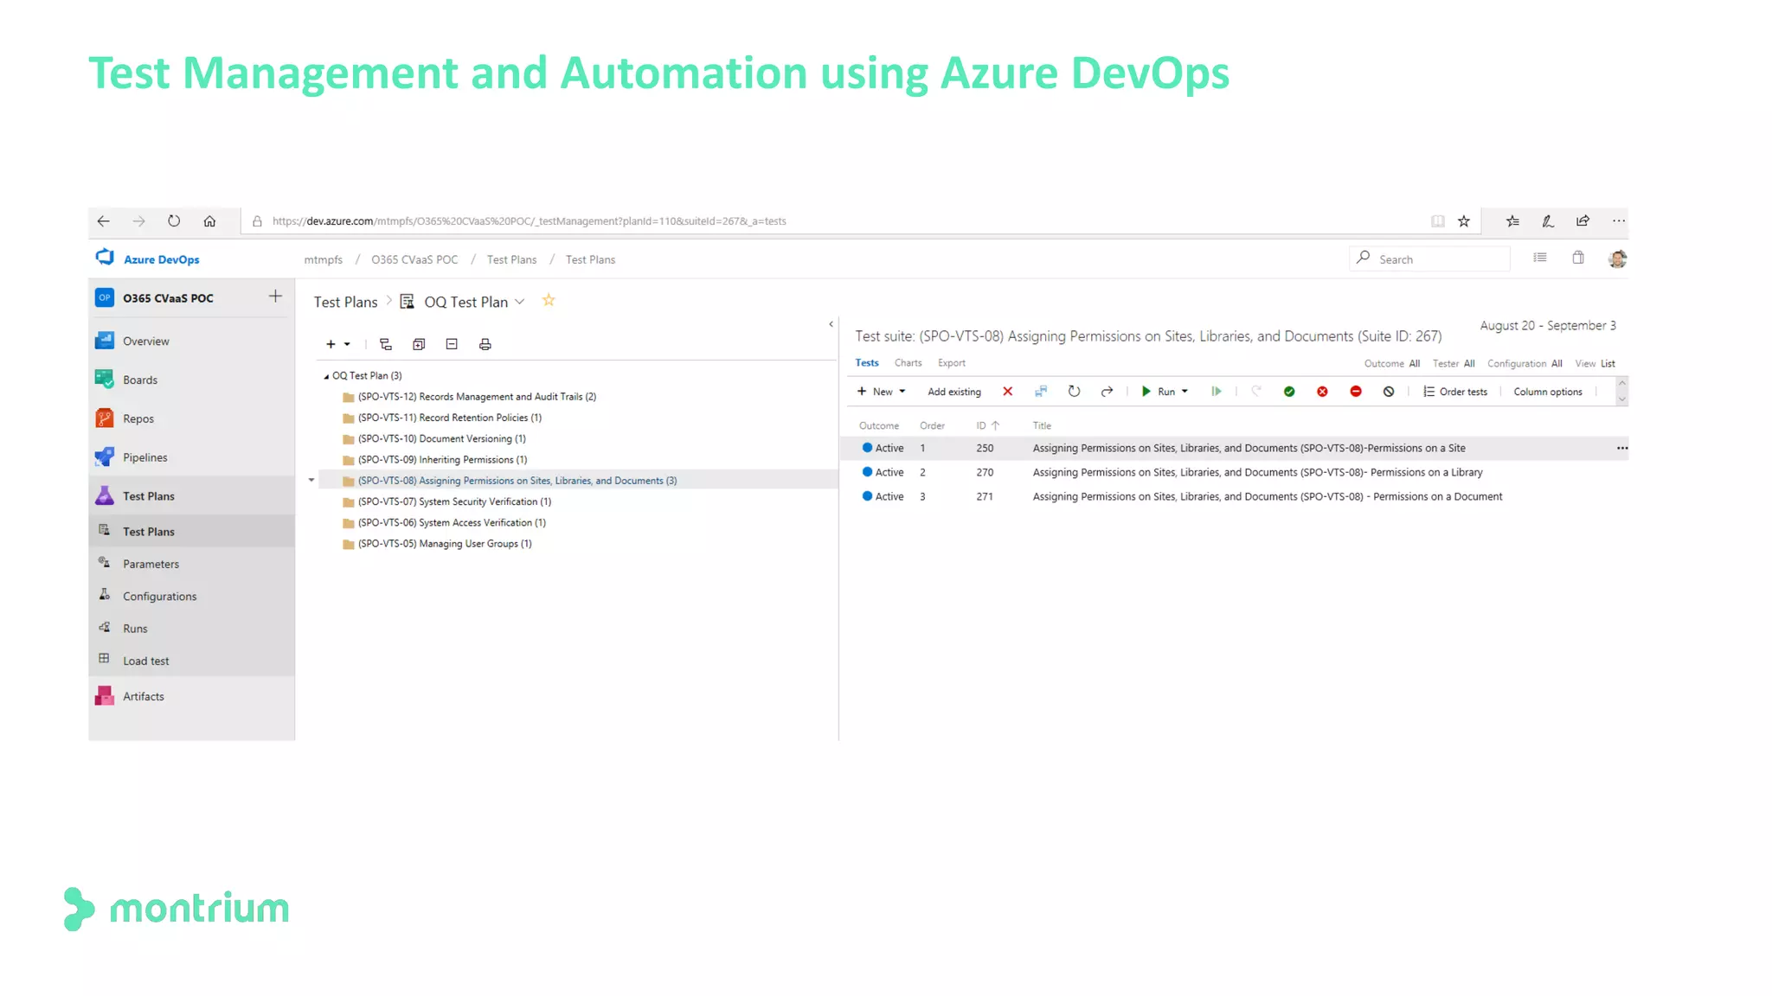The width and height of the screenshot is (1772, 996).
Task: Click the print test plan icon
Action: [485, 344]
